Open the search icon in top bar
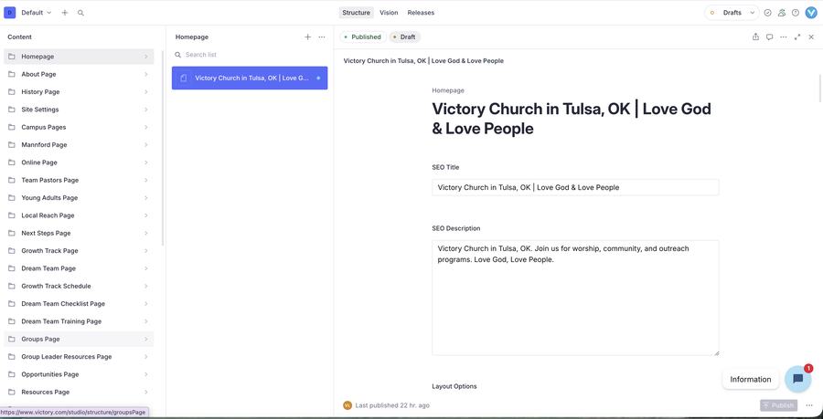Screen dimensions: 823x419 [x=80, y=13]
